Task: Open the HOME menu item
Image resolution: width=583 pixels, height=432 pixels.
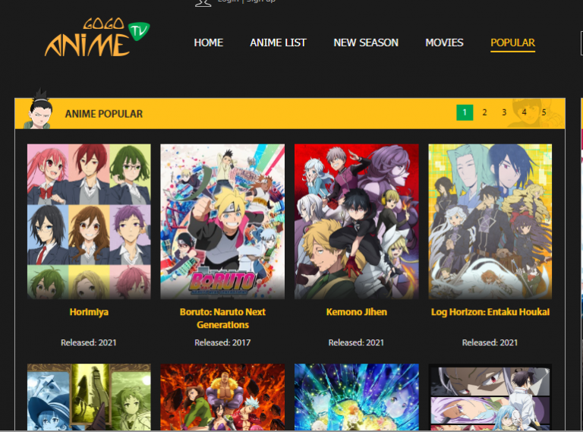Action: [208, 43]
